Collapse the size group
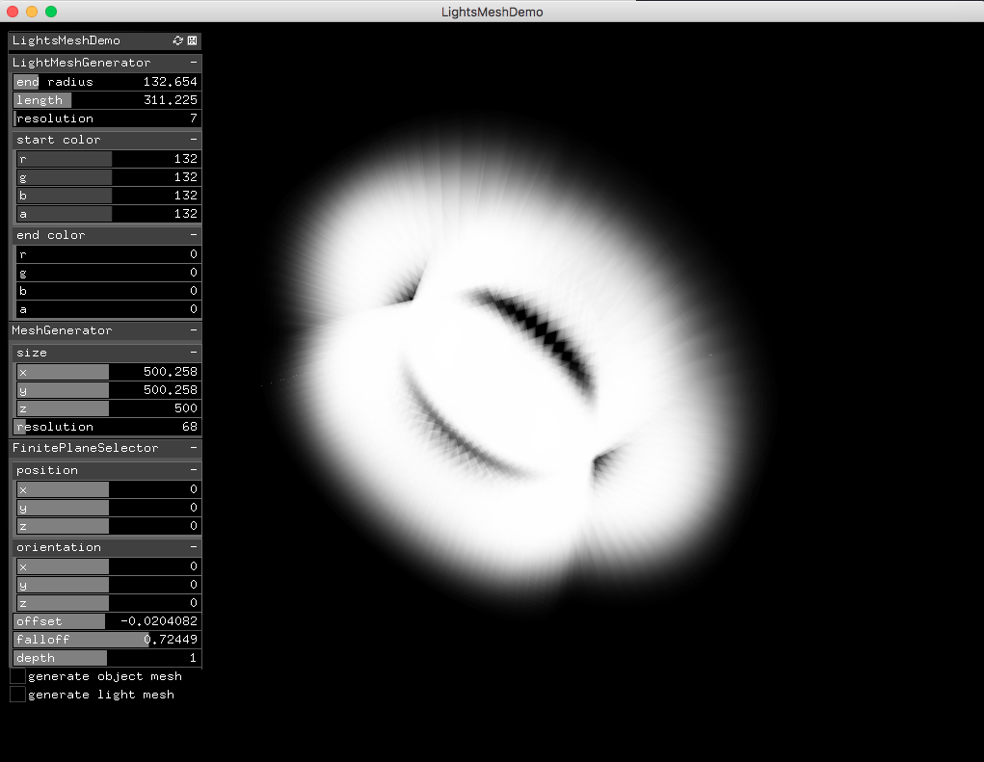 [192, 352]
